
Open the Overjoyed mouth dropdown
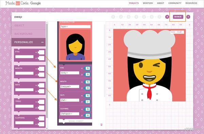70,87
